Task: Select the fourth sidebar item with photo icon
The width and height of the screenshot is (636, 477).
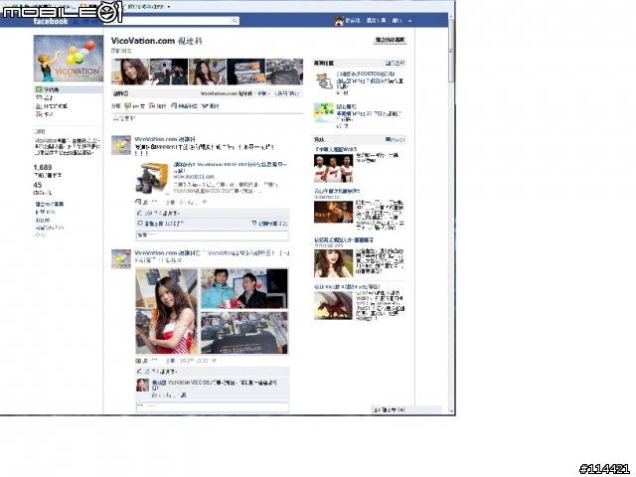Action: (x=44, y=115)
